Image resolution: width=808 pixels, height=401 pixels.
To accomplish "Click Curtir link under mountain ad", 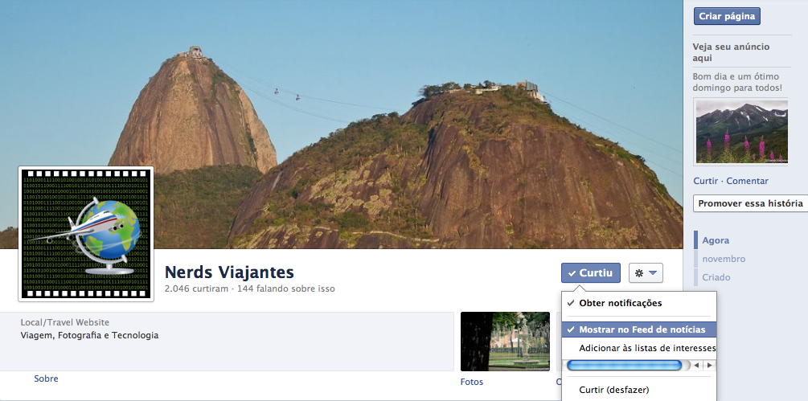I will [705, 181].
